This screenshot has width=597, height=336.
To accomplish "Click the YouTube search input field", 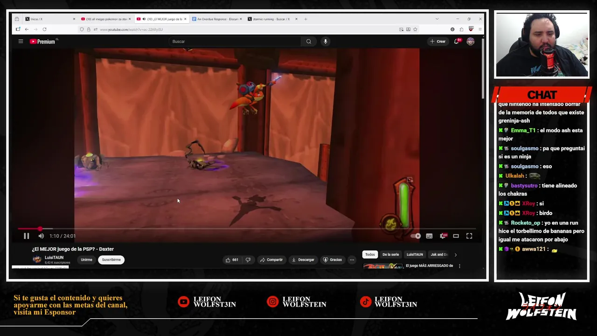I will click(235, 42).
